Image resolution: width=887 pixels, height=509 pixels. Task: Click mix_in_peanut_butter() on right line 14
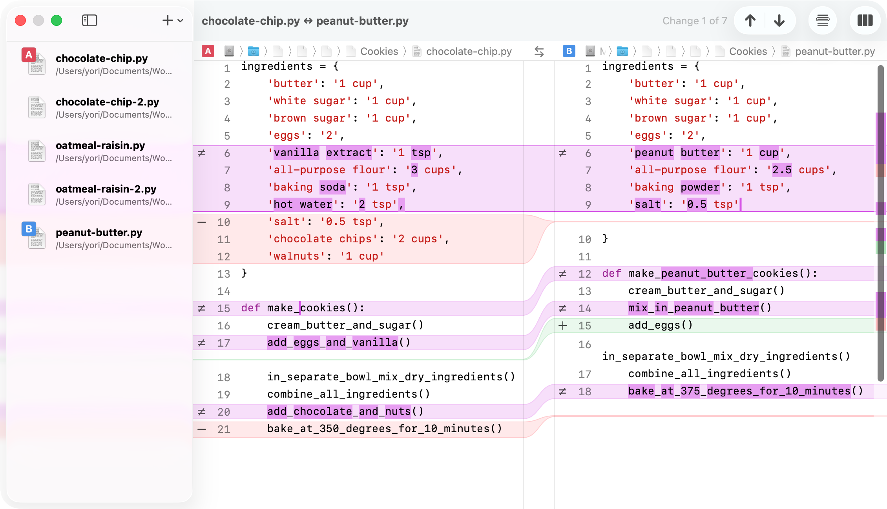700,308
